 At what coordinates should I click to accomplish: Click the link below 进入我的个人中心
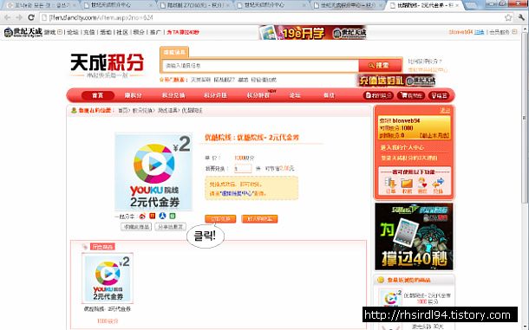pyautogui.click(x=409, y=158)
